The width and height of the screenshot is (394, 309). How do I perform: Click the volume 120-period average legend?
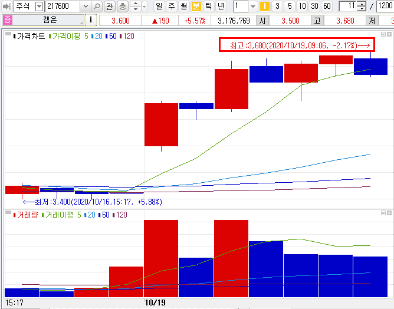pyautogui.click(x=120, y=215)
